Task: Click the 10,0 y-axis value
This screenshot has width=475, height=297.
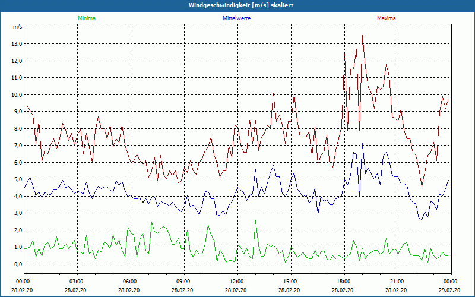Action: (x=18, y=94)
